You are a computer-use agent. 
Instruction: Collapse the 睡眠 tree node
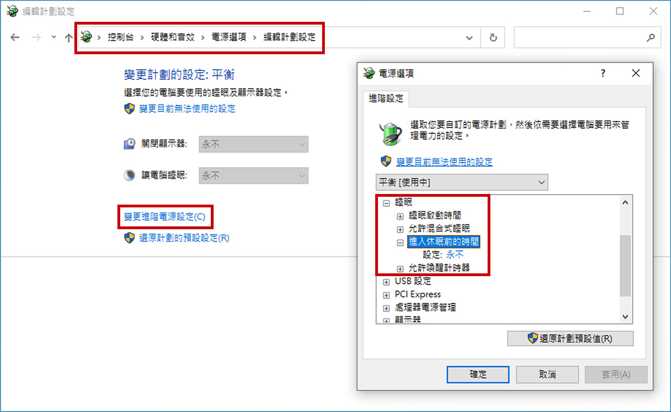[386, 203]
